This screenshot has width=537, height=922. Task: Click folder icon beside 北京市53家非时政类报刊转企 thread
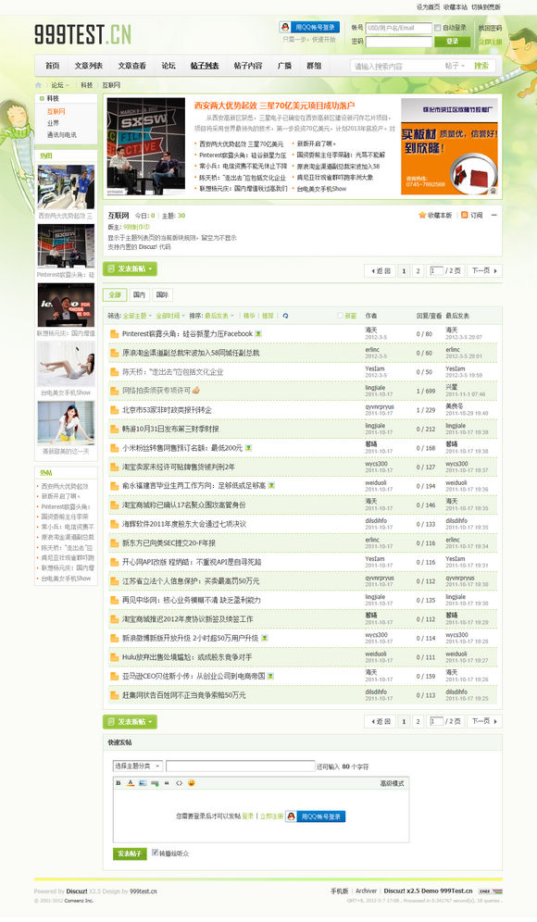pos(114,410)
